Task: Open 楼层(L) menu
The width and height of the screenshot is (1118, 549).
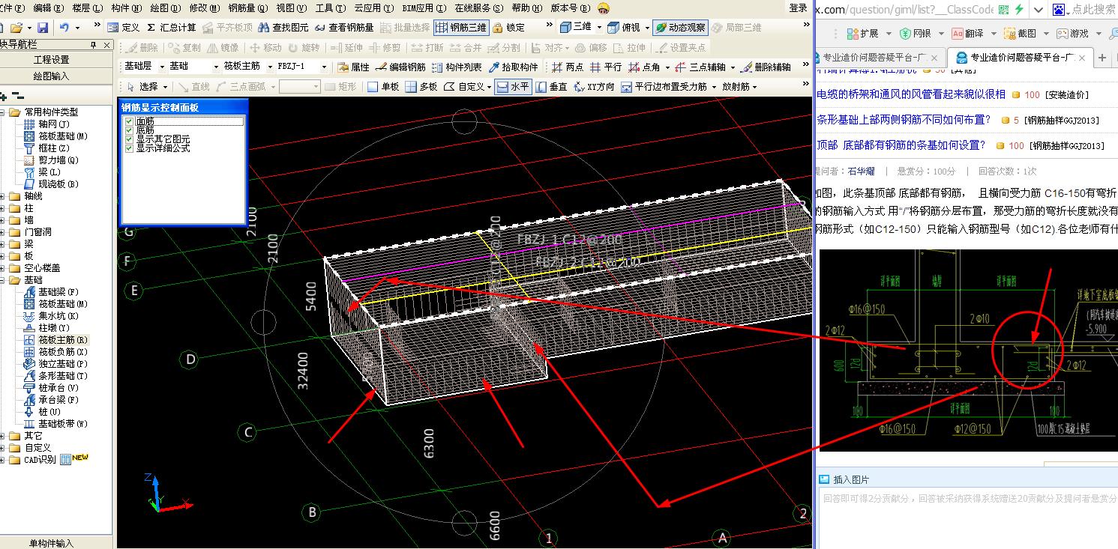Action: coord(87,8)
